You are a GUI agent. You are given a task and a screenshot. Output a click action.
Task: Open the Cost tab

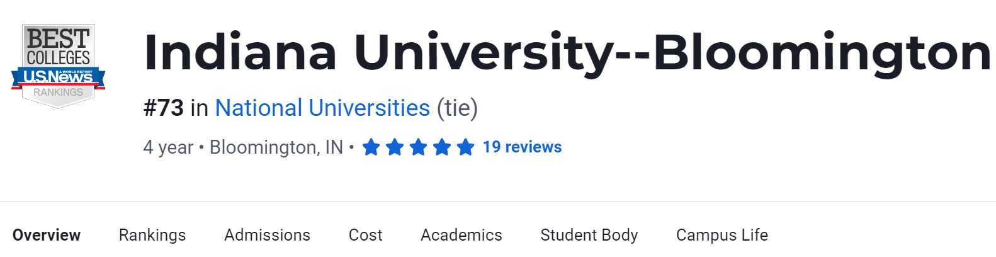[x=365, y=235]
